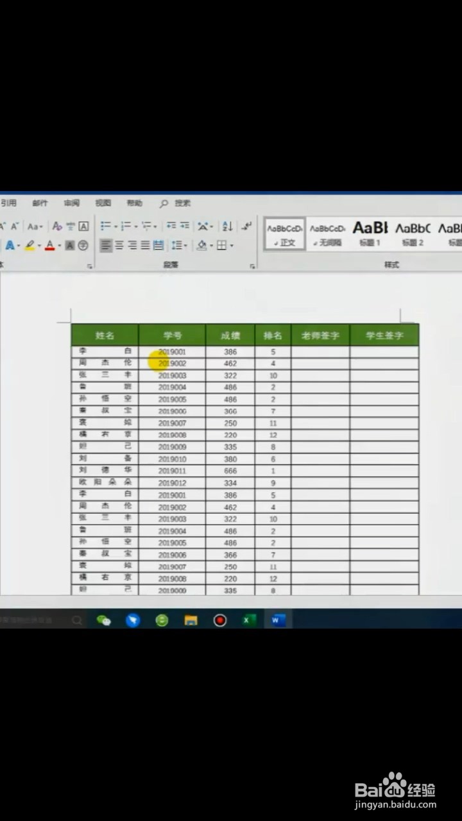Toggle align right

tap(132, 245)
